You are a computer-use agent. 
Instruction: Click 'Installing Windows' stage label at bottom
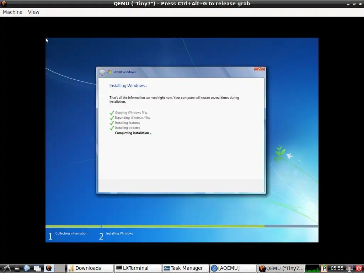[119, 233]
